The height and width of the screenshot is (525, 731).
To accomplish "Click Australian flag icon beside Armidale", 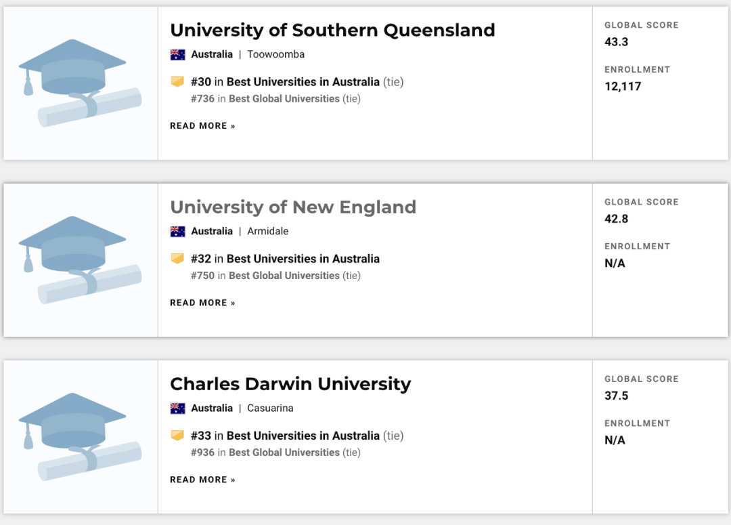I will (178, 231).
